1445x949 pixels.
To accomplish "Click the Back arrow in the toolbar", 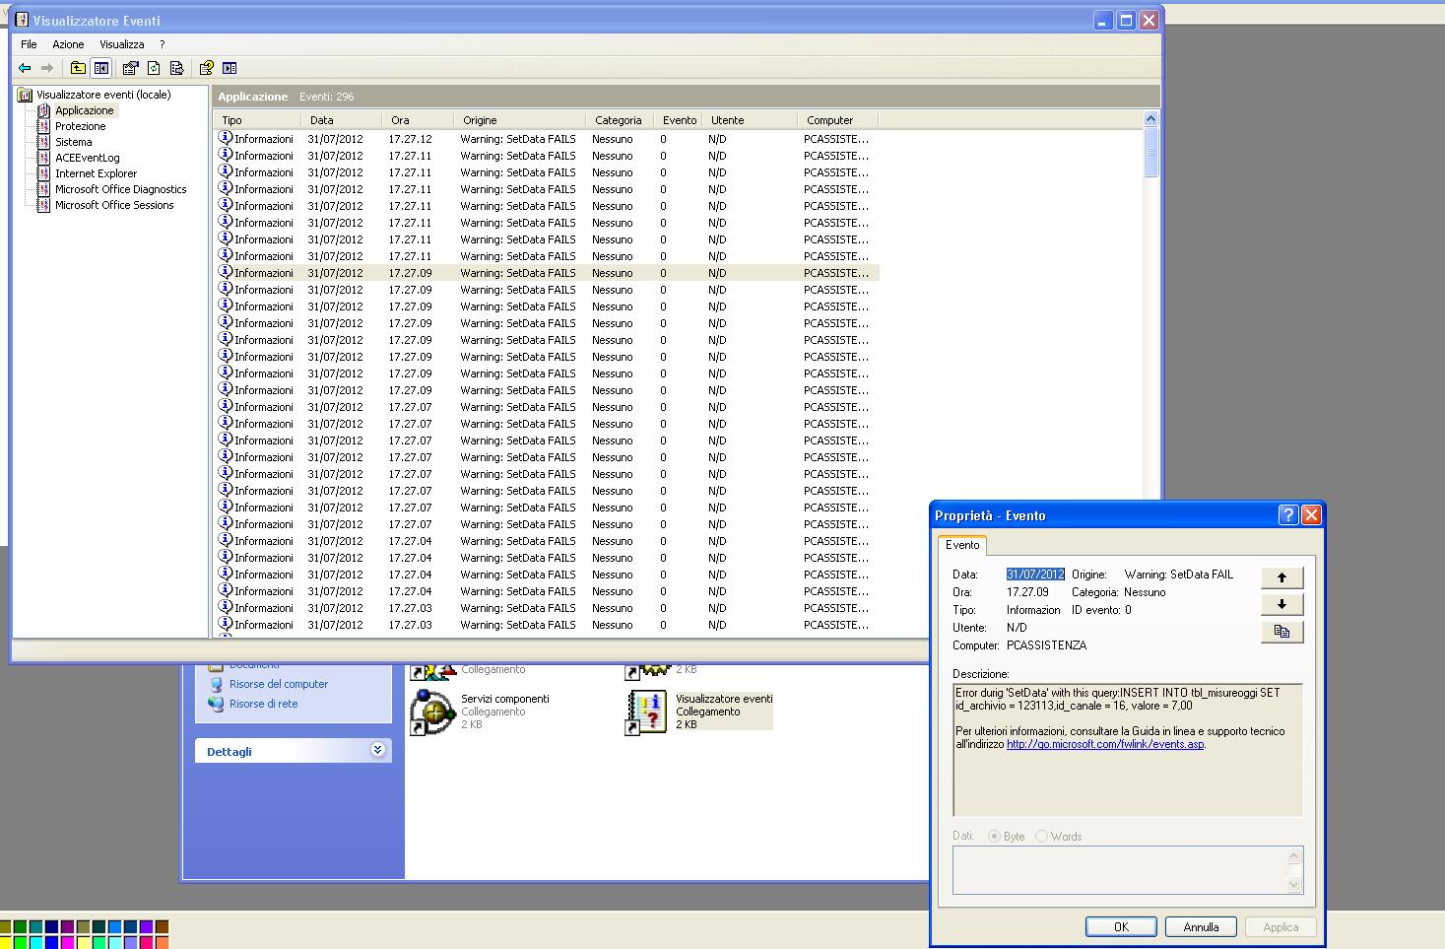I will pyautogui.click(x=25, y=68).
